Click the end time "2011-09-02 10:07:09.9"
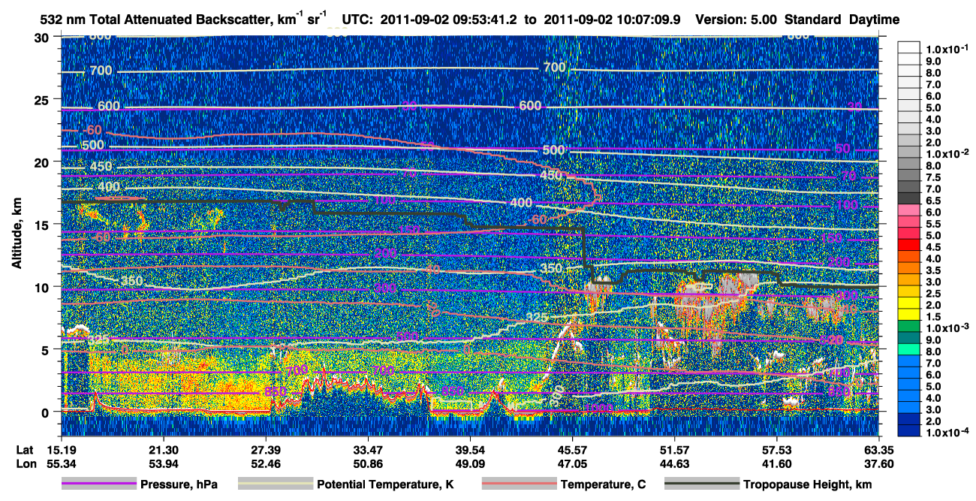The width and height of the screenshot is (976, 501). [611, 20]
